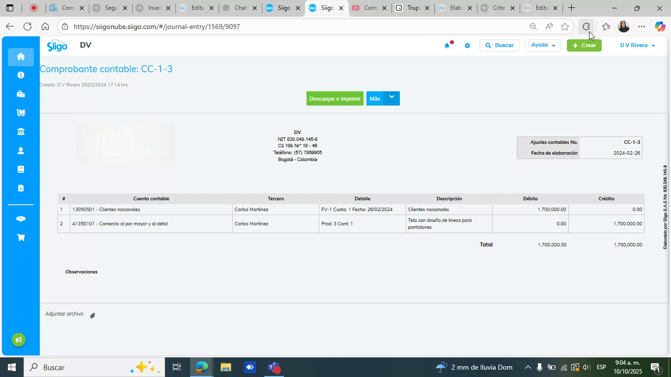Switch to the Chat browser tab
671x377 pixels.
(240, 8)
